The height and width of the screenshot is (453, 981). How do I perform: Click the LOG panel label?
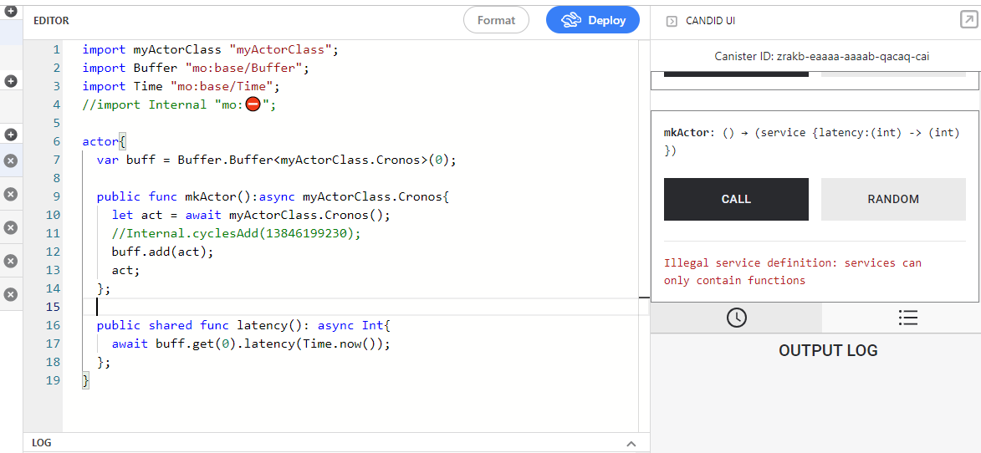42,443
